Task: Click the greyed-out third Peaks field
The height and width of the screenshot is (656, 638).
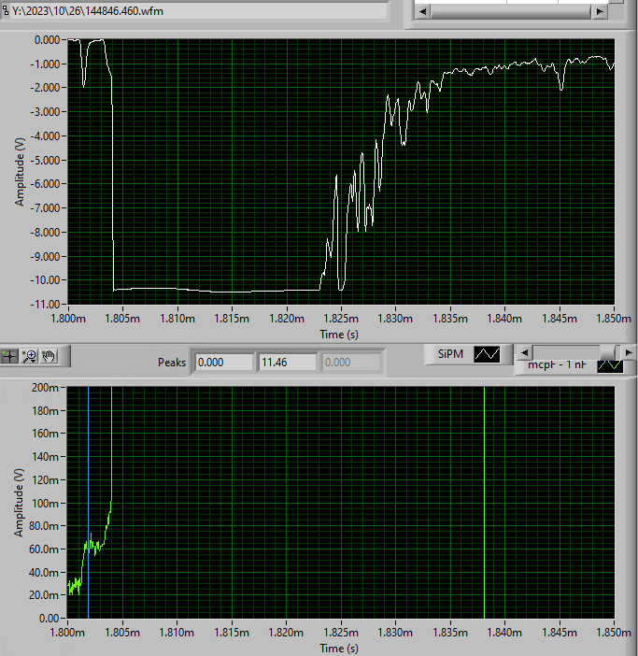Action: [350, 363]
